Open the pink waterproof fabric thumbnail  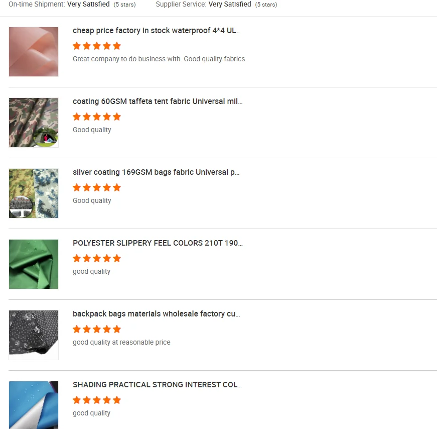34,52
